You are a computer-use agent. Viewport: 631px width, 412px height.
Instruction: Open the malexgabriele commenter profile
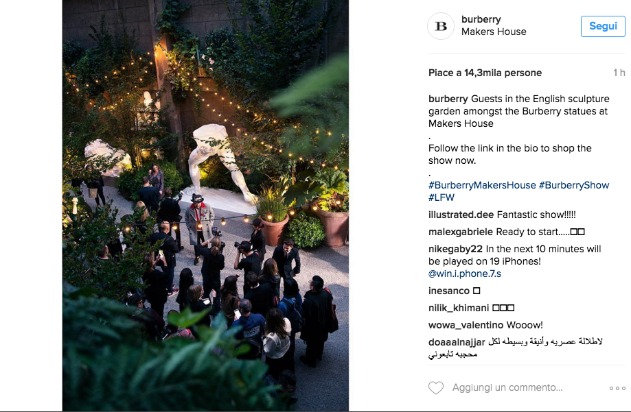click(x=461, y=232)
